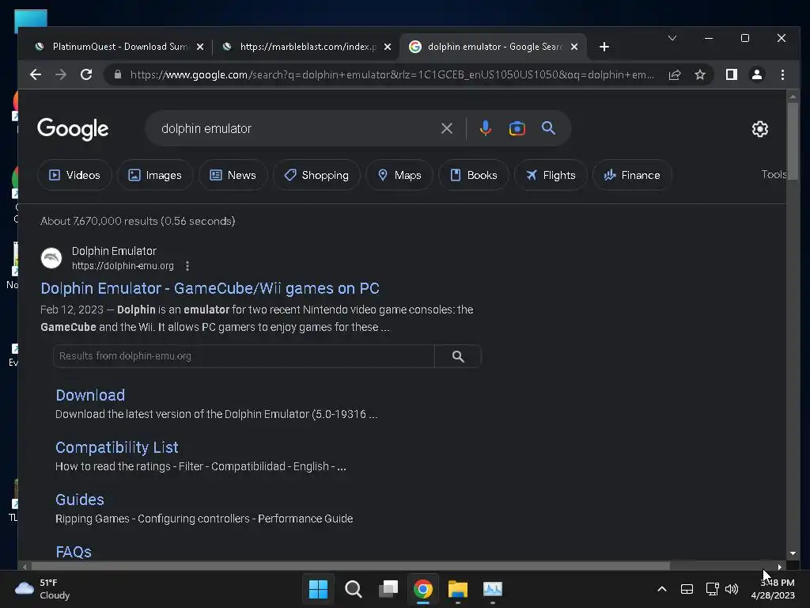
Task: Click the vertical scrollbar thumb
Action: 793,141
